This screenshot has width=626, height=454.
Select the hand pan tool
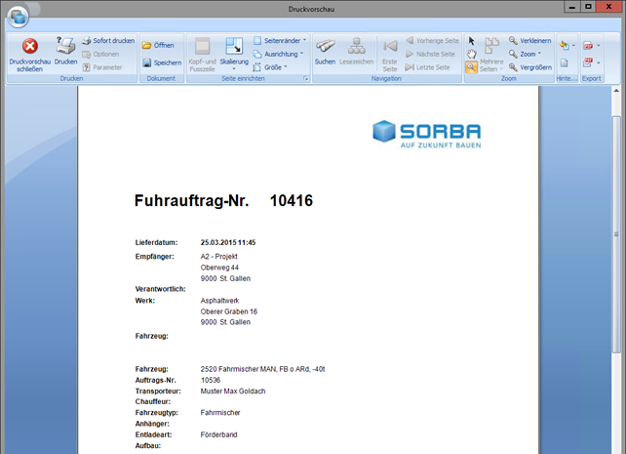[x=472, y=54]
